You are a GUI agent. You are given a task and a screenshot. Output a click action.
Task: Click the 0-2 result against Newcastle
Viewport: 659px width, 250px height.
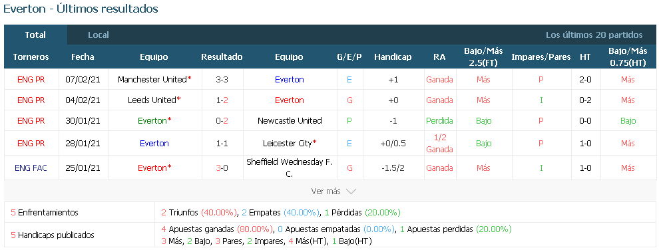(x=222, y=121)
